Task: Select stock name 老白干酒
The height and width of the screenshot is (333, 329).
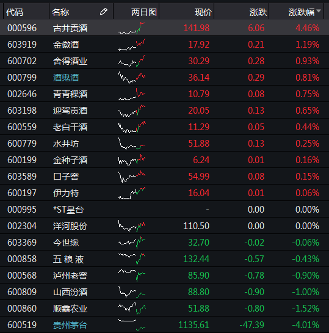Action: [x=70, y=127]
